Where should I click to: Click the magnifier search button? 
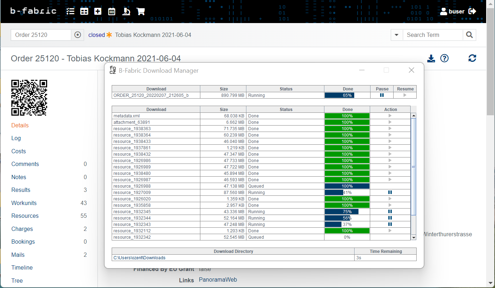click(469, 35)
